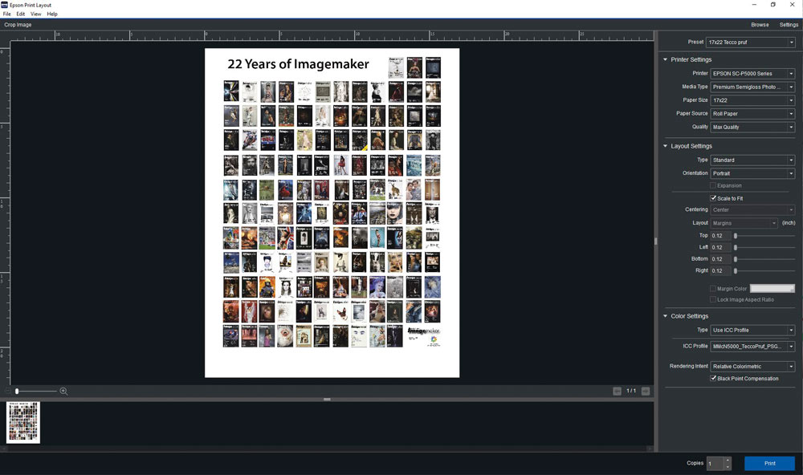
Task: Open the Rendering Intent dropdown
Action: click(x=752, y=367)
